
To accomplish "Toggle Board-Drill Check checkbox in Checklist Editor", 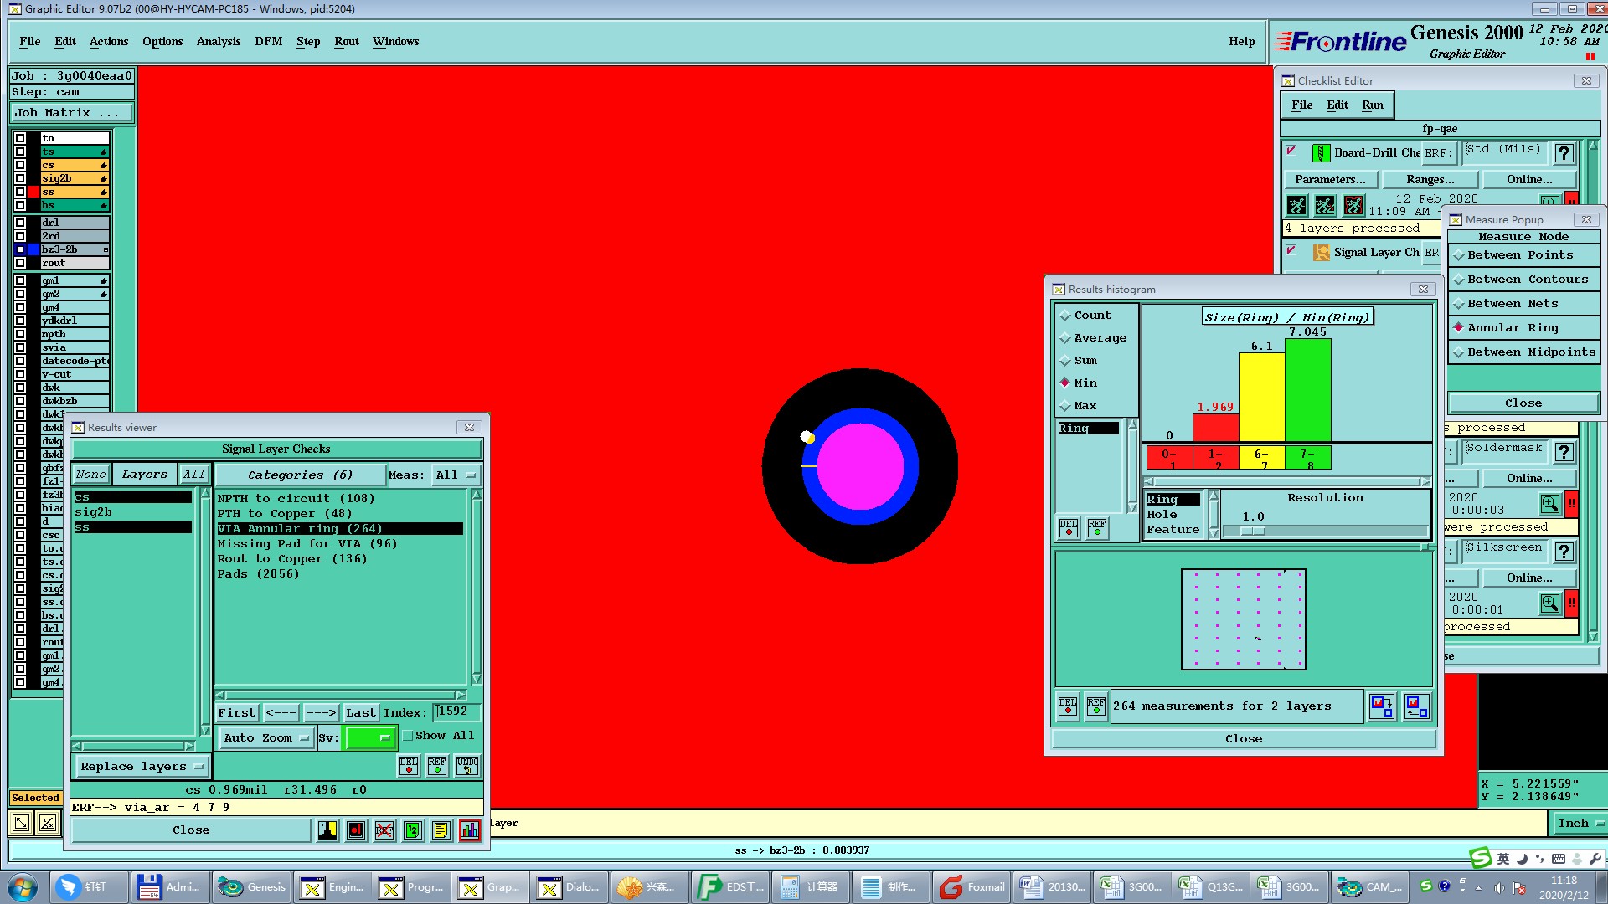I will tap(1291, 152).
